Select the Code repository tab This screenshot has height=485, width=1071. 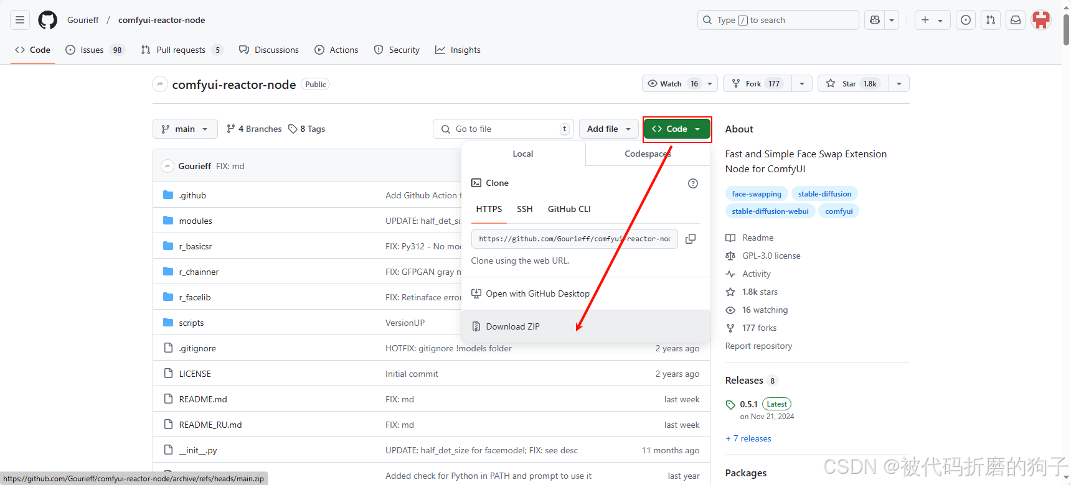[32, 50]
